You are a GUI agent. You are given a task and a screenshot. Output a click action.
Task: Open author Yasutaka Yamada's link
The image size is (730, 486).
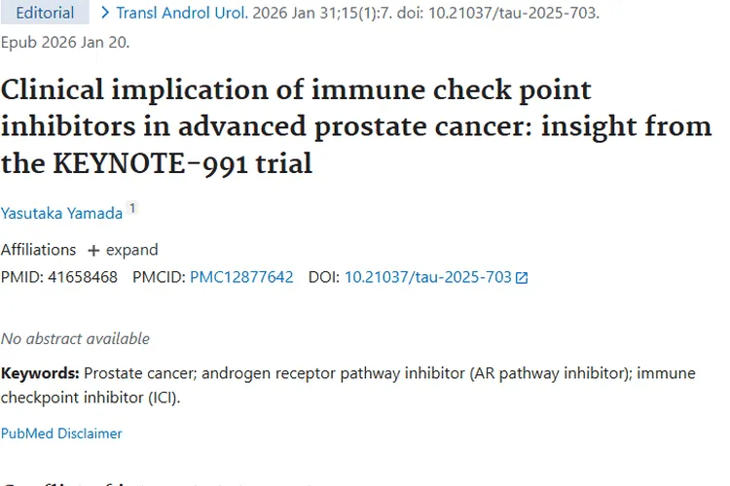click(61, 213)
